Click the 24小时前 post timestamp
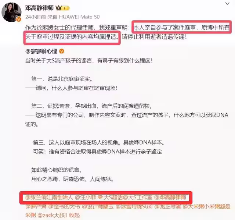Screen dimensions: 235x220 (35, 17)
